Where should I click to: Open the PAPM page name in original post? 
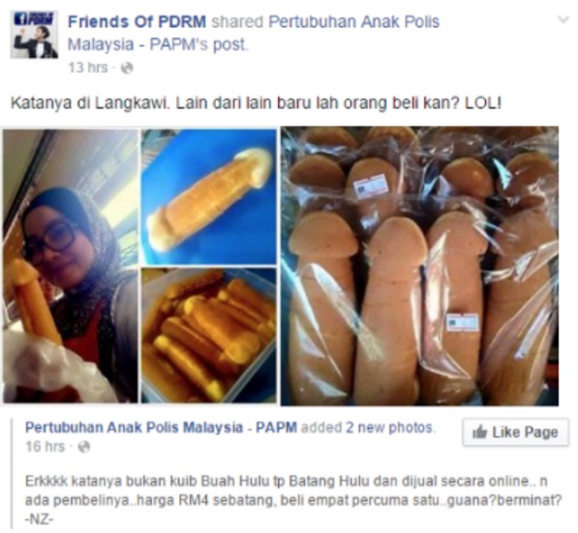tap(161, 428)
